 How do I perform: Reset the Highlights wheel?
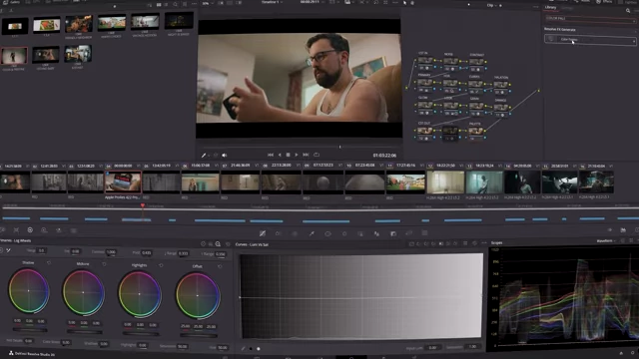[x=161, y=265]
